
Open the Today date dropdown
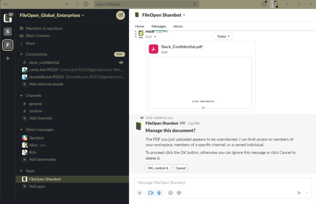click(x=223, y=36)
